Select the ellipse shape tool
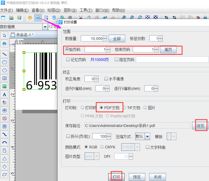 [5, 70]
